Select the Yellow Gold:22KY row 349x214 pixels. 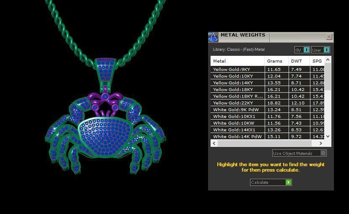coord(268,103)
